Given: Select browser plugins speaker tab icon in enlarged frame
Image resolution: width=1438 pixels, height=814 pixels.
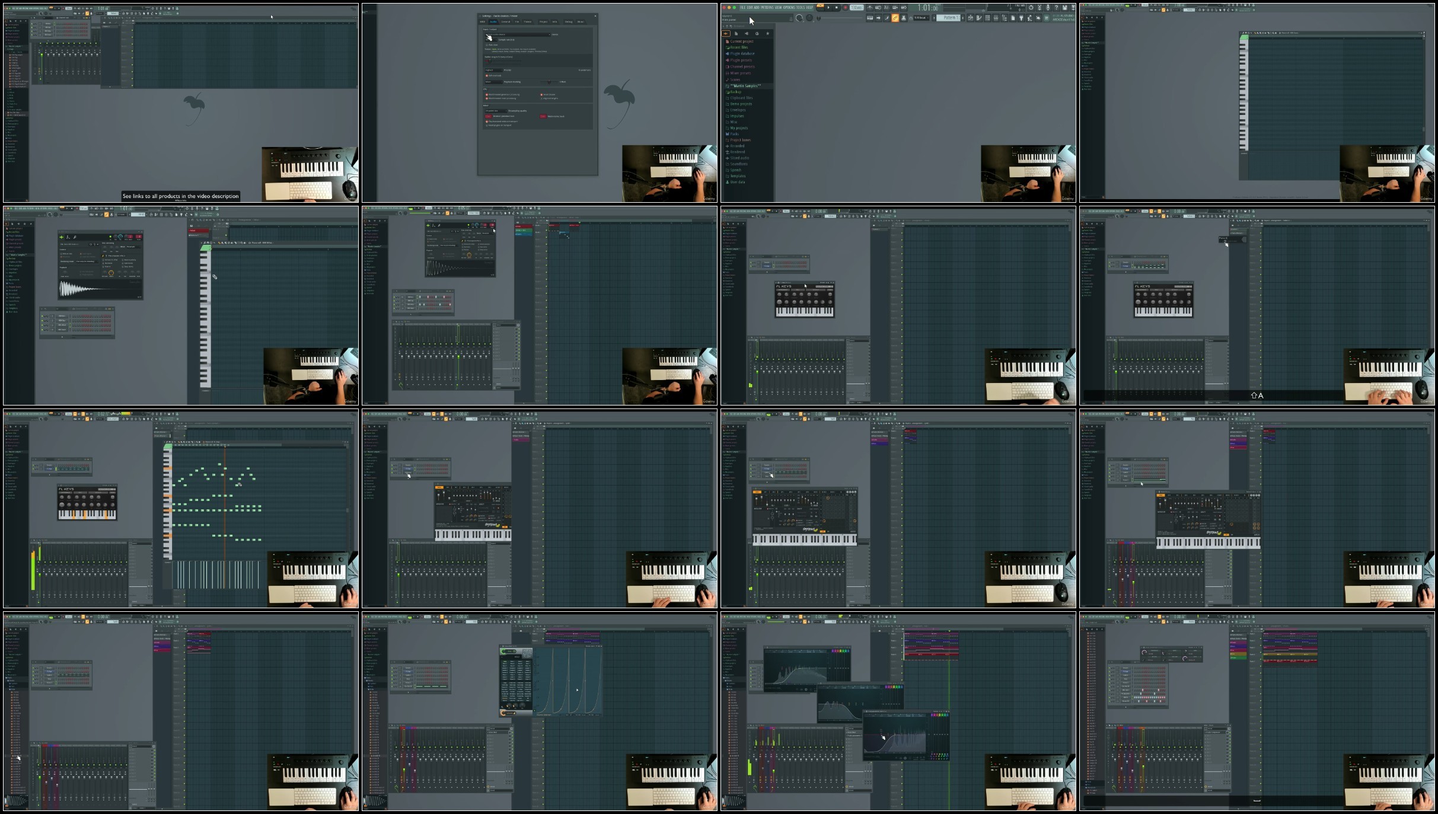Looking at the screenshot, I should tap(747, 33).
